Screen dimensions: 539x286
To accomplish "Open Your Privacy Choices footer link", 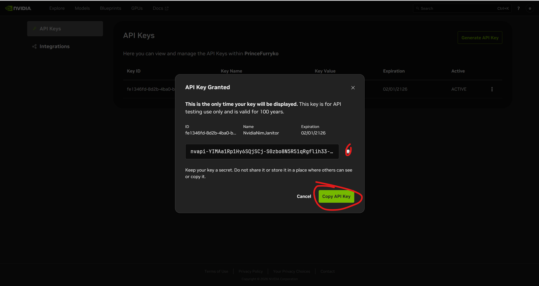I will pos(291,272).
